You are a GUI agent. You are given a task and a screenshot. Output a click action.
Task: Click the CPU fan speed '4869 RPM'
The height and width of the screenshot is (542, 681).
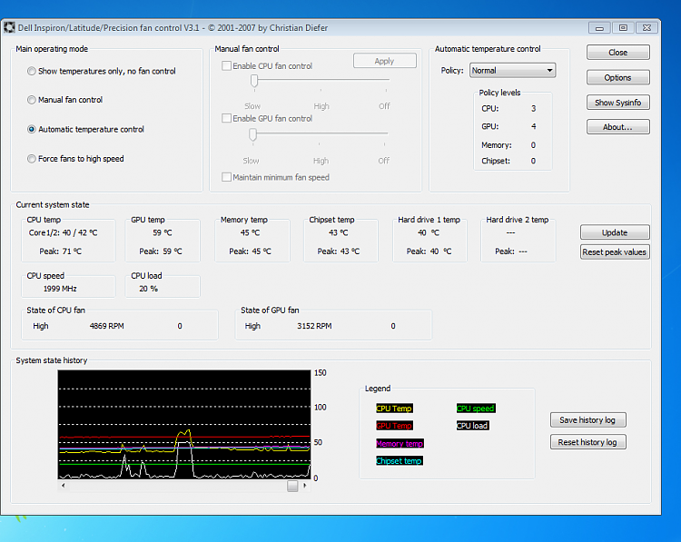pyautogui.click(x=107, y=326)
